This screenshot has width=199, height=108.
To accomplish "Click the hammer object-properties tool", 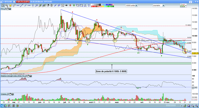I will pos(48,6).
